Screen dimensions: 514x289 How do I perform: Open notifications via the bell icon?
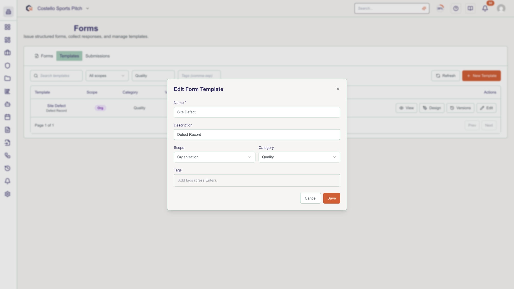coord(485,8)
